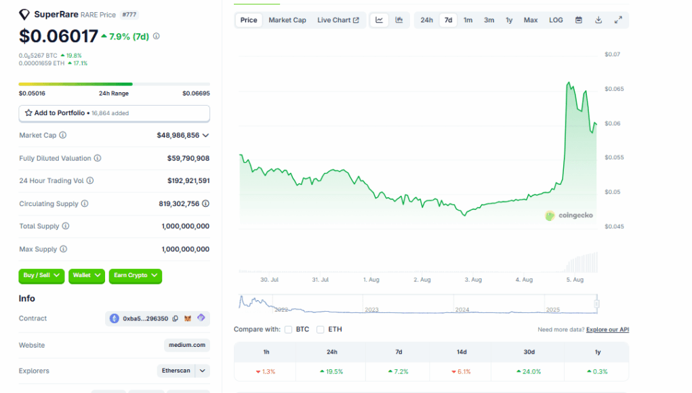Viewport: 692px width, 393px height.
Task: Follow Explore our API link
Action: click(x=607, y=329)
